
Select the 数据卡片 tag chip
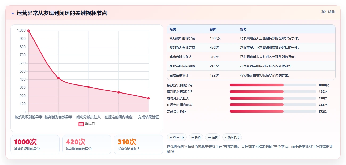pos(232,137)
